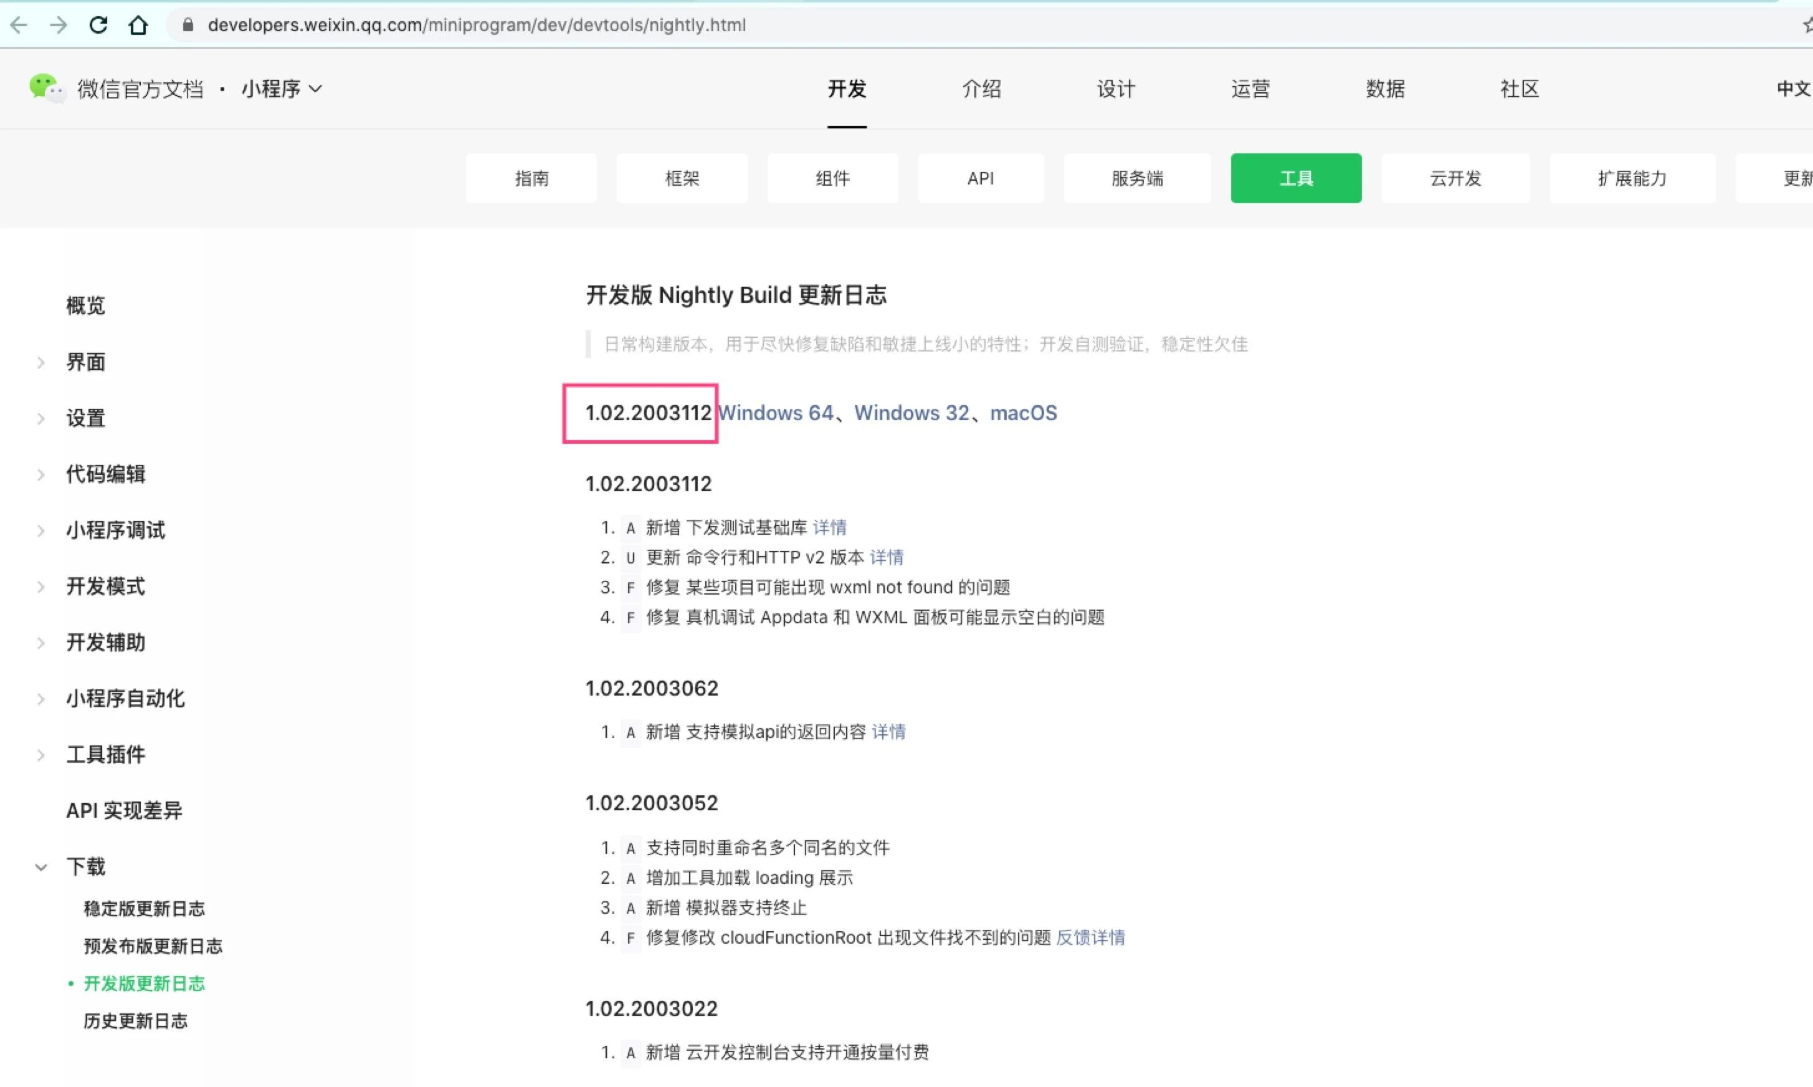Switch to the 介绍 top navigation tab

tap(981, 89)
